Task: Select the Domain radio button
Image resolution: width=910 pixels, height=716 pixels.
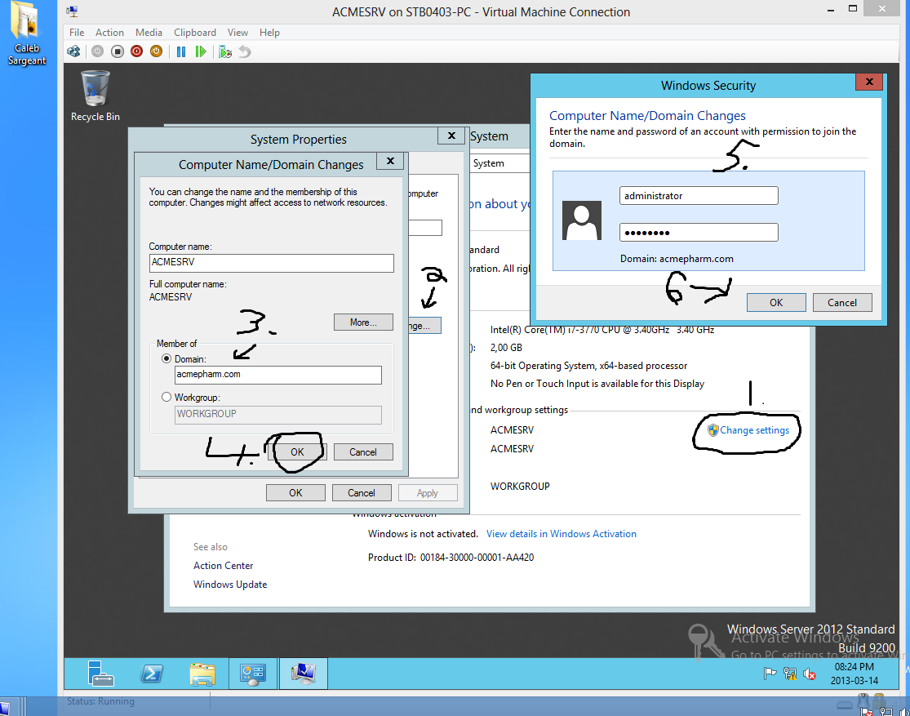Action: coord(166,359)
